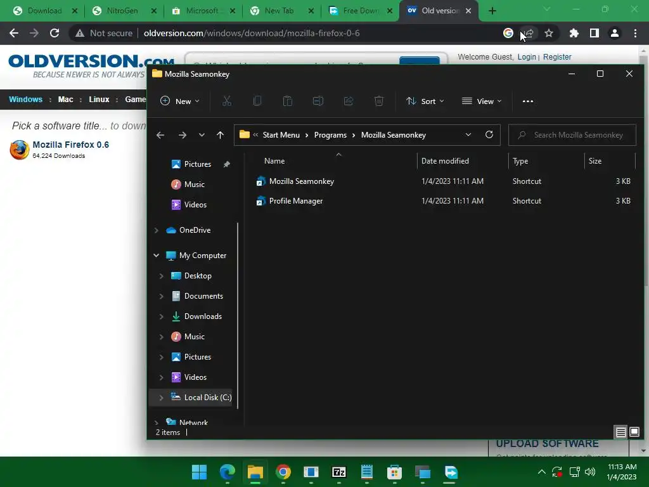Click the Share icon in Explorer toolbar
Viewport: 649px width, 487px height.
tap(349, 101)
